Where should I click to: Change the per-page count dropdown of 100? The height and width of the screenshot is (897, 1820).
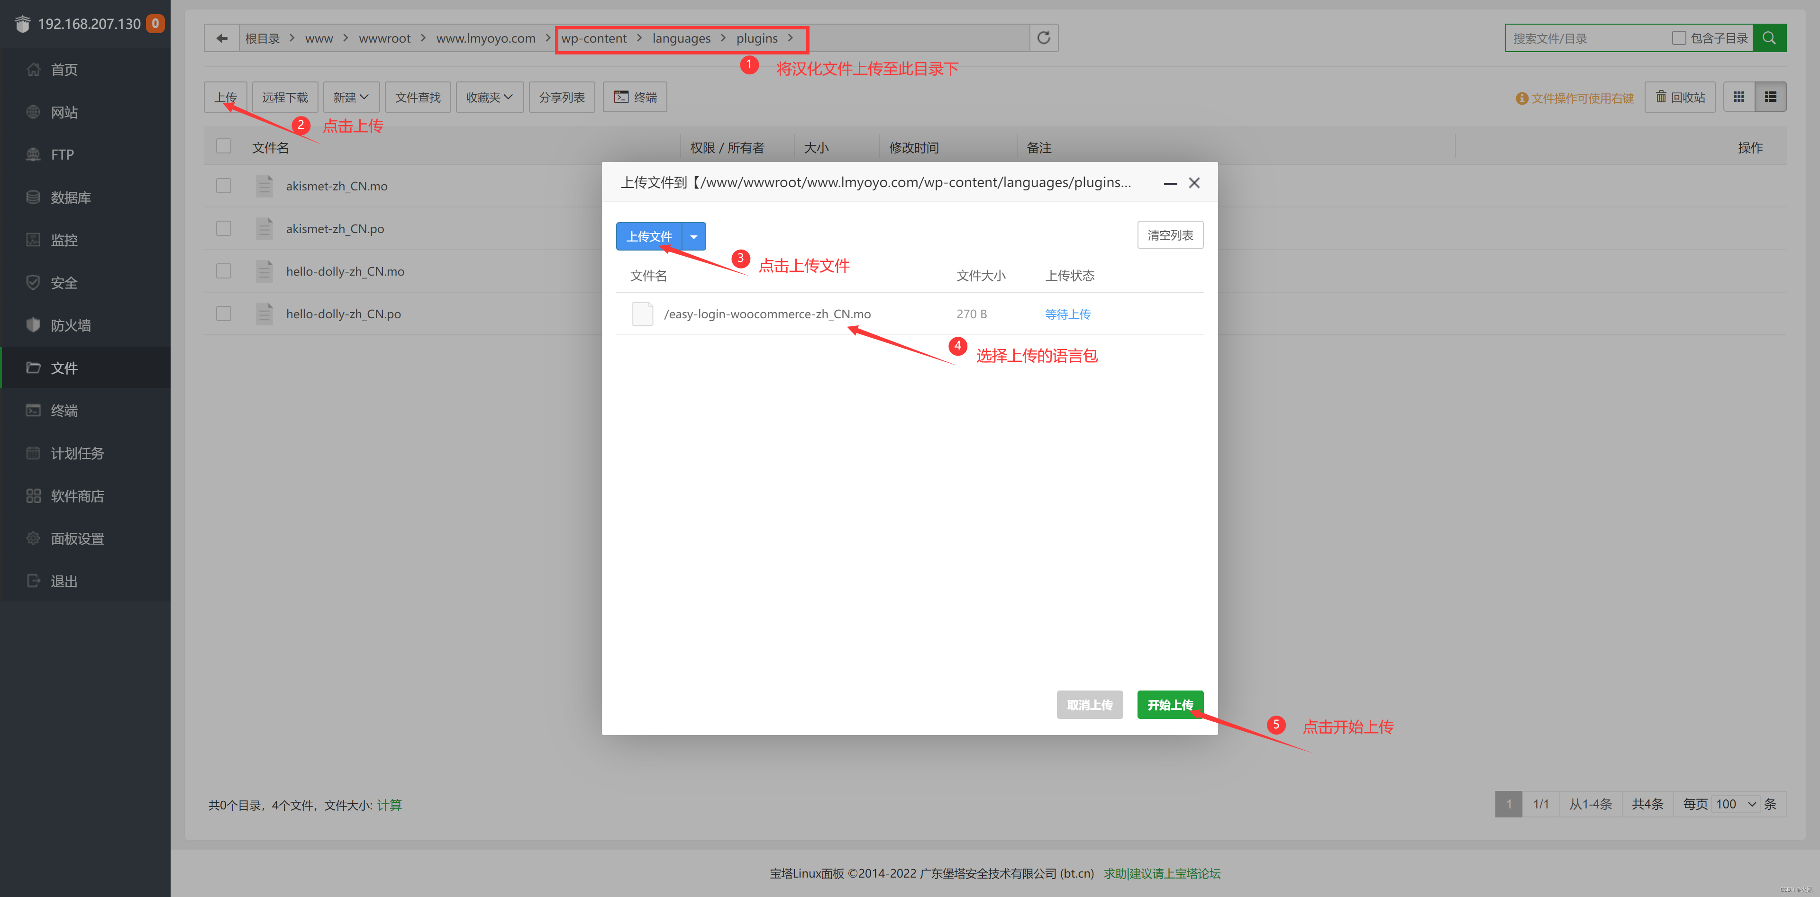tap(1735, 805)
